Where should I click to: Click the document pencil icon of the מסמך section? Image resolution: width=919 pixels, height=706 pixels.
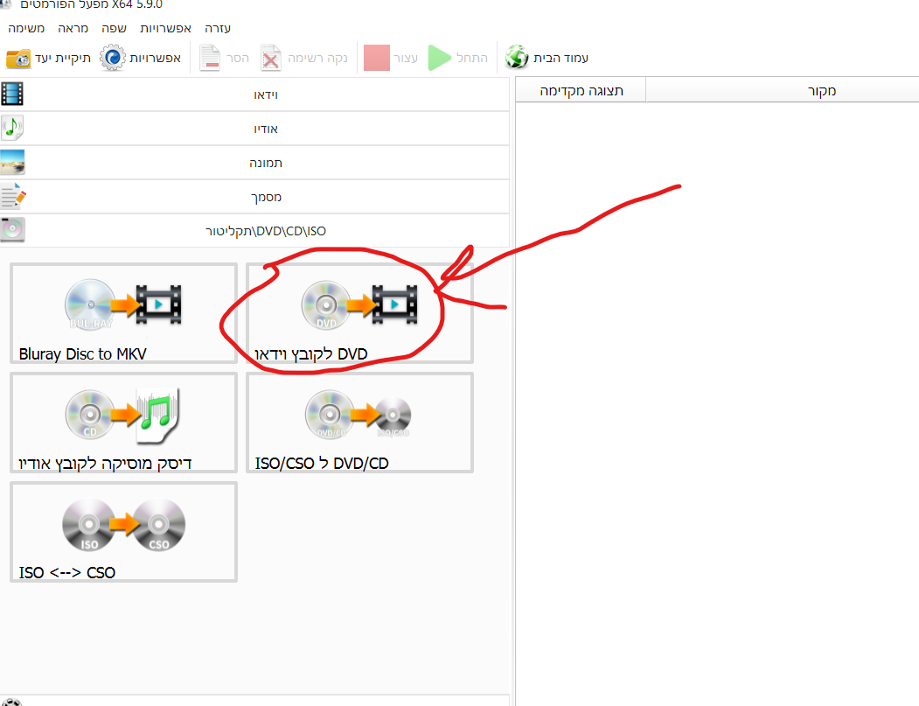13,197
